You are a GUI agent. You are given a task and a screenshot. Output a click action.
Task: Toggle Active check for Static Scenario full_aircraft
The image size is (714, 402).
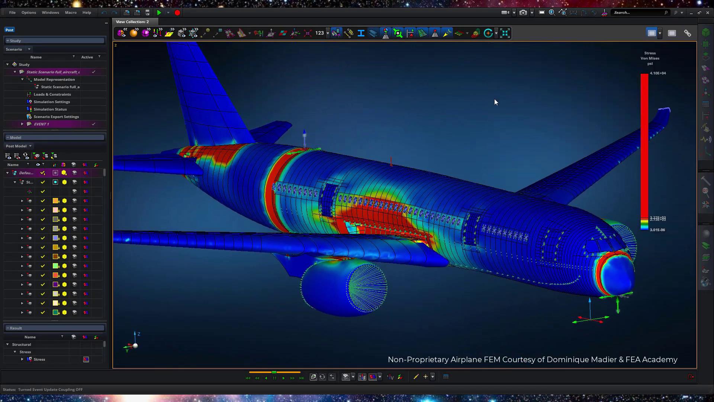click(x=94, y=72)
